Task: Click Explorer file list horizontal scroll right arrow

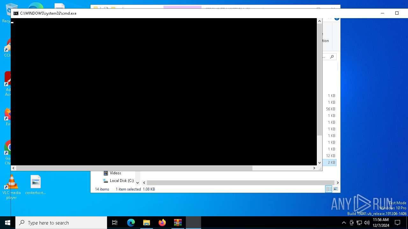Action: (338, 183)
